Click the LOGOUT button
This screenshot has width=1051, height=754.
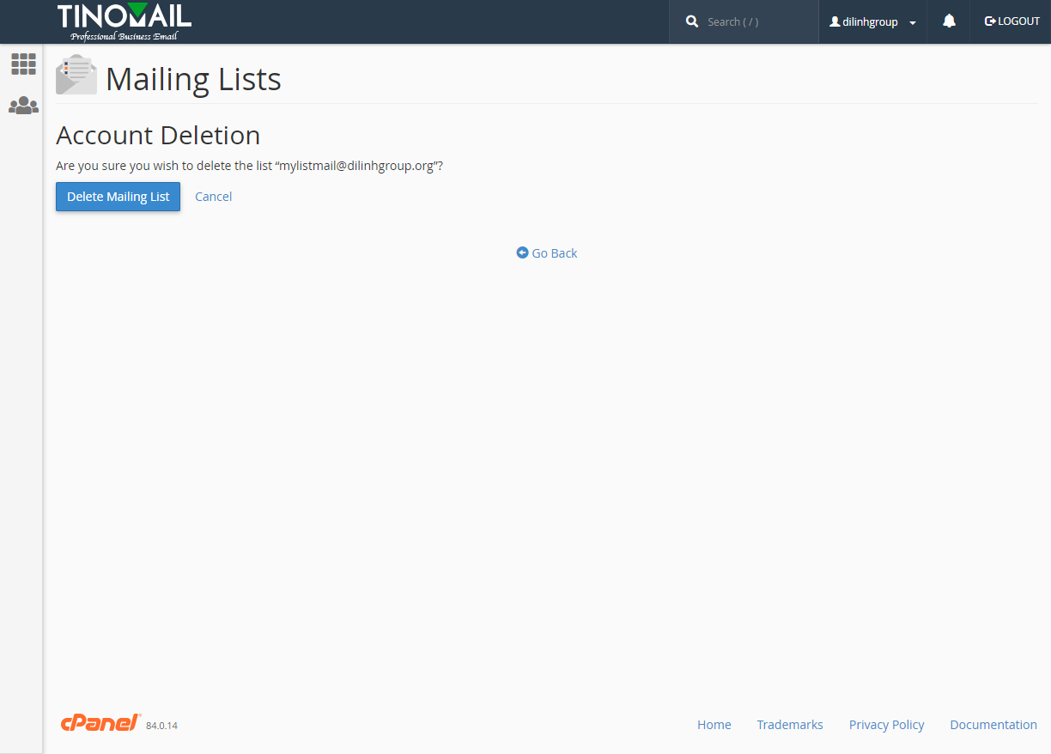click(1012, 21)
